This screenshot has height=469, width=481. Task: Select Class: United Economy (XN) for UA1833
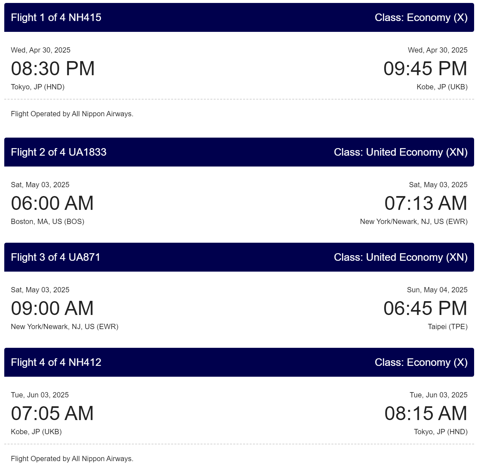click(401, 152)
